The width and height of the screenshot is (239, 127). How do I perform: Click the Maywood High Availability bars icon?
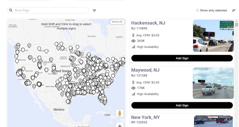[134, 94]
